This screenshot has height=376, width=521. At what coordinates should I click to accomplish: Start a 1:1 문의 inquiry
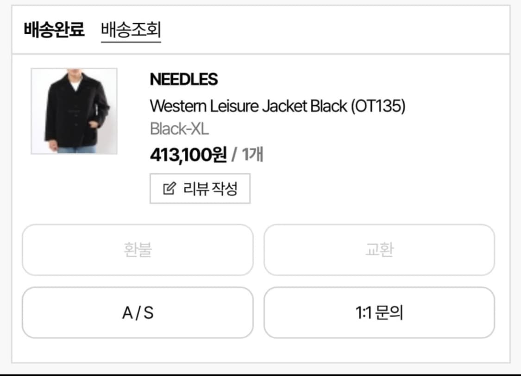click(x=379, y=312)
